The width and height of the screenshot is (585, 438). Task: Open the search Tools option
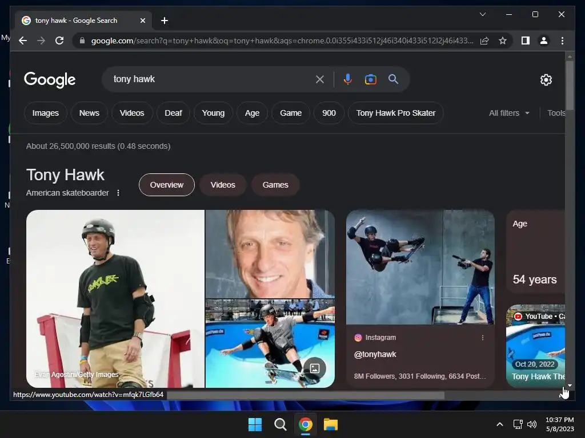click(556, 113)
